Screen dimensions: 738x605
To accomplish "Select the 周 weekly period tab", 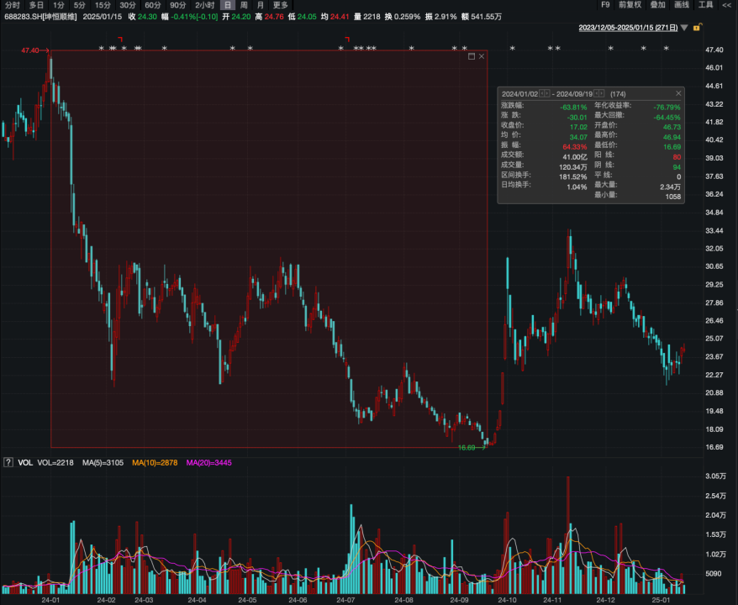I will click(x=244, y=5).
